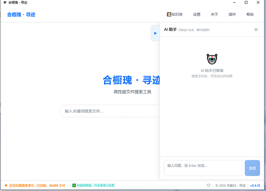
Task: Open the 知识库 knowledge base menu
Action: (175, 14)
